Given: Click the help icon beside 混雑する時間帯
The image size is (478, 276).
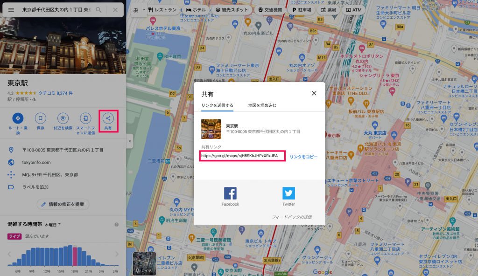Looking at the screenshot, I should [x=116, y=225].
